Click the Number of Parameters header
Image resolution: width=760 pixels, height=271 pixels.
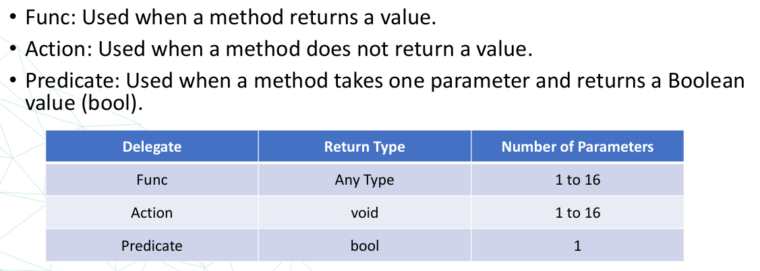click(x=577, y=146)
